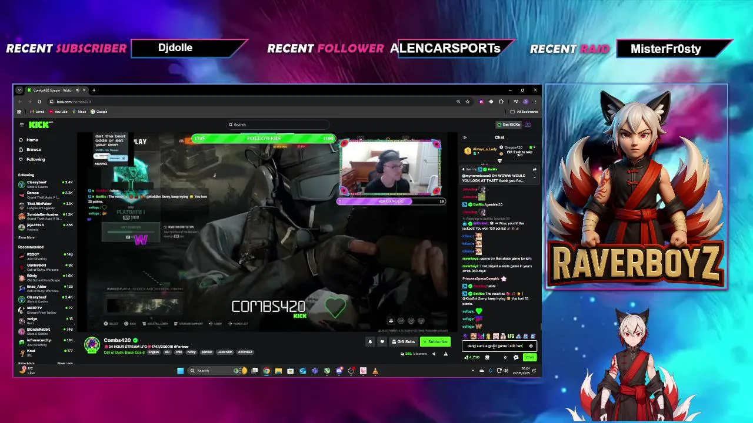This screenshot has height=423, width=753.
Task: Click the share stream icon
Action: click(434, 354)
